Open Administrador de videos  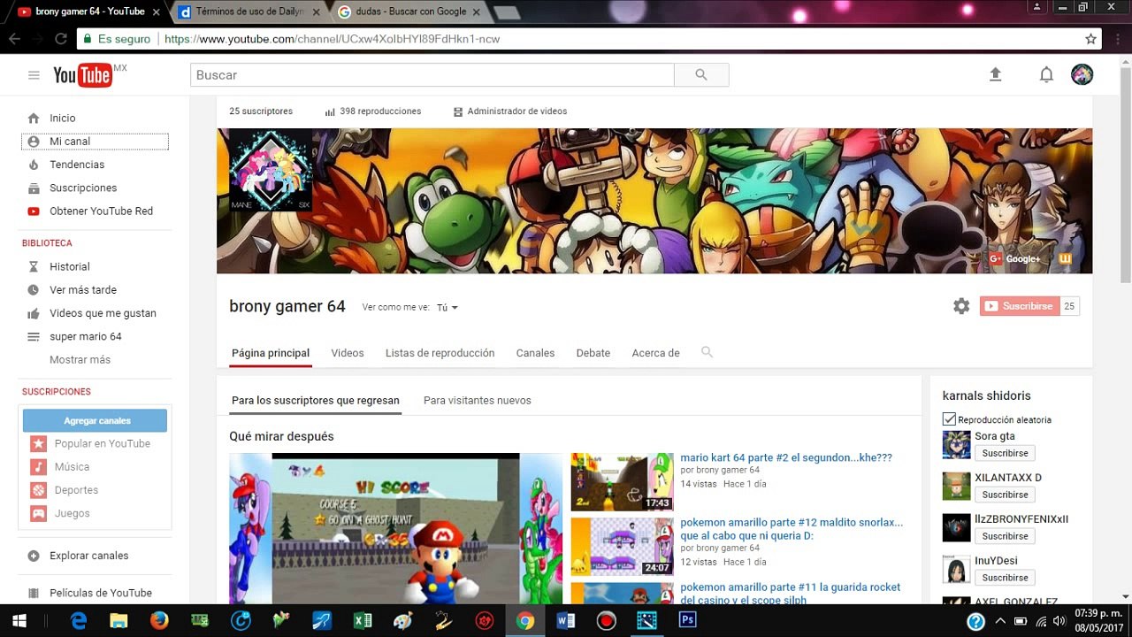(510, 111)
